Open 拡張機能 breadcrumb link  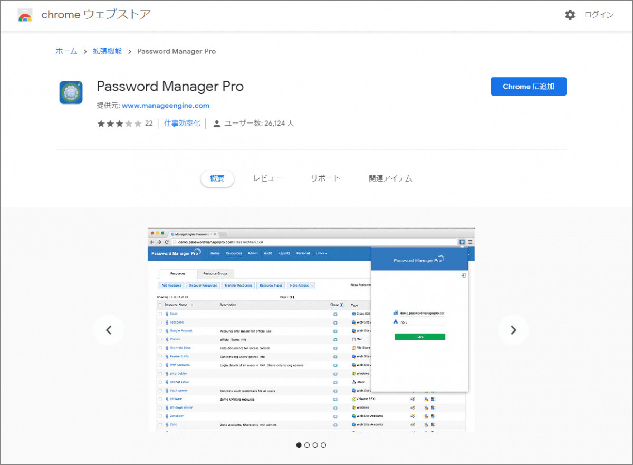[107, 51]
